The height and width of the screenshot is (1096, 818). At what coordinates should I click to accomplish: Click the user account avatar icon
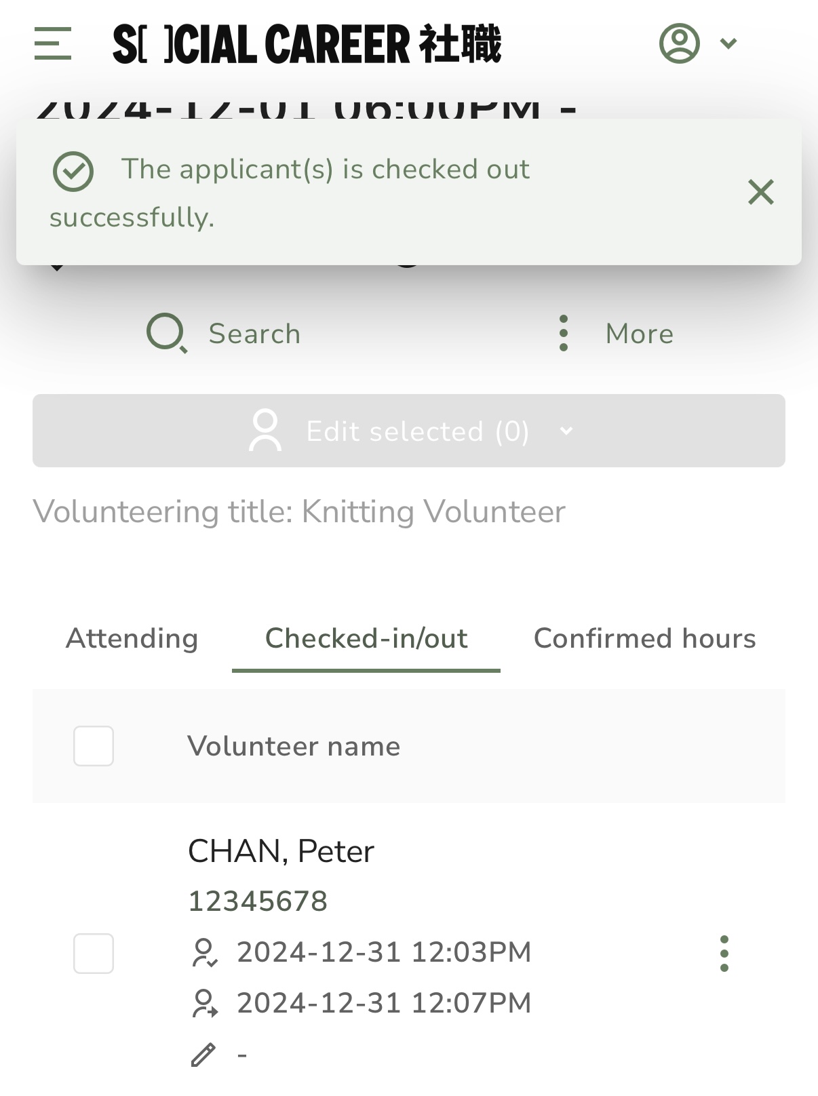click(679, 43)
